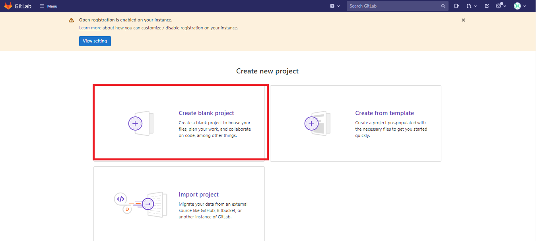Expand the Help question-mark menu

click(x=501, y=6)
